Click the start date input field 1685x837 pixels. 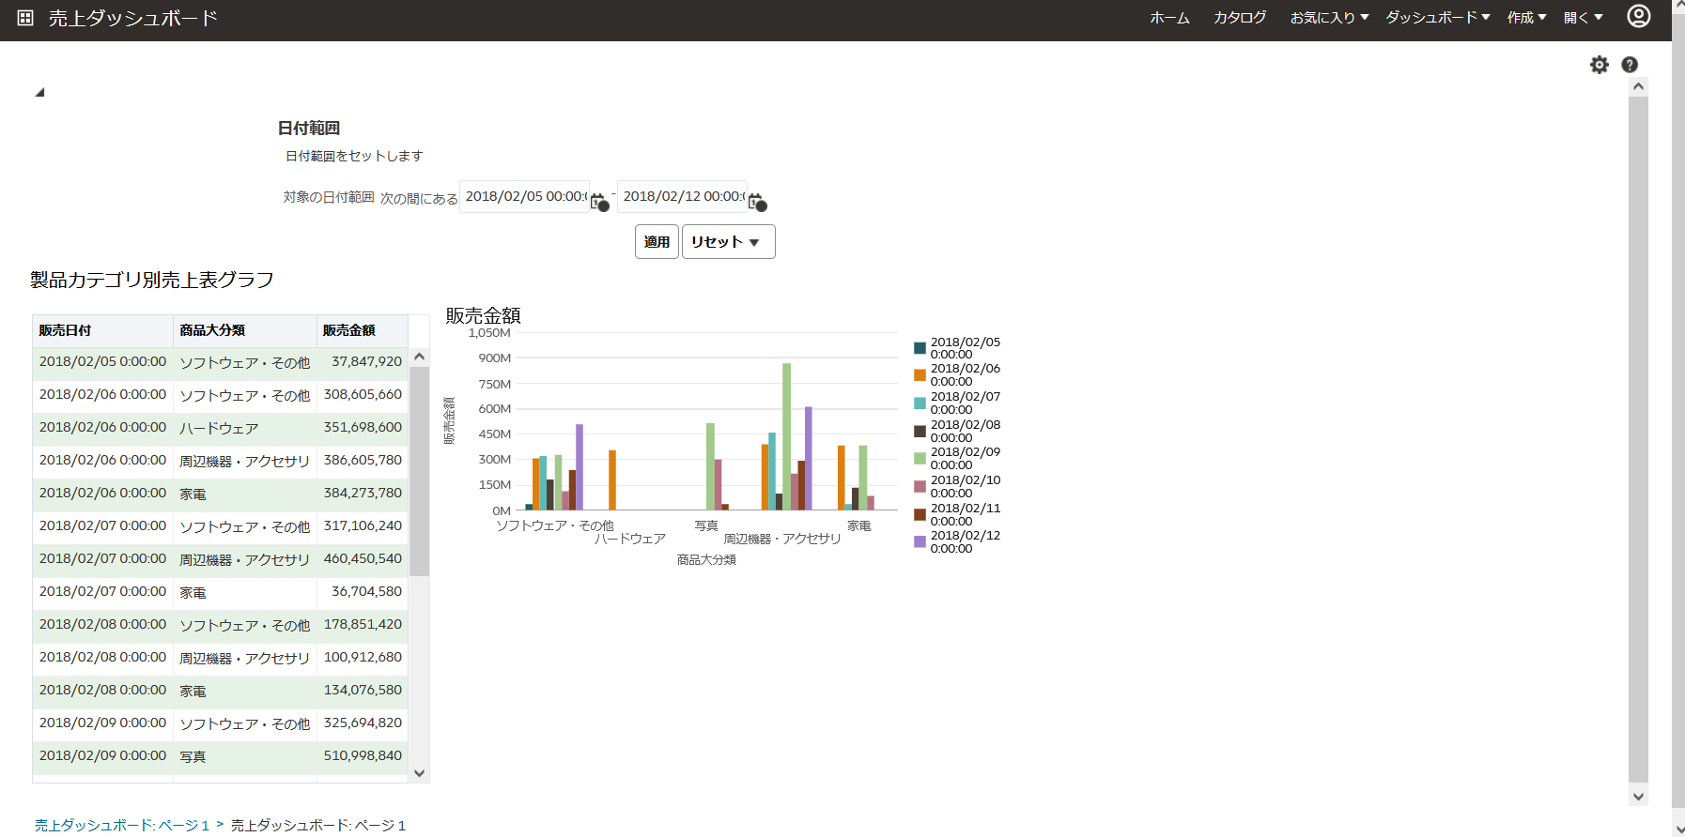pos(524,197)
